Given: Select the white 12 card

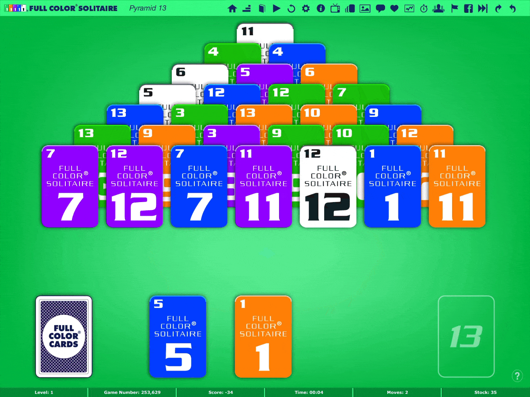Looking at the screenshot, I should tap(328, 187).
